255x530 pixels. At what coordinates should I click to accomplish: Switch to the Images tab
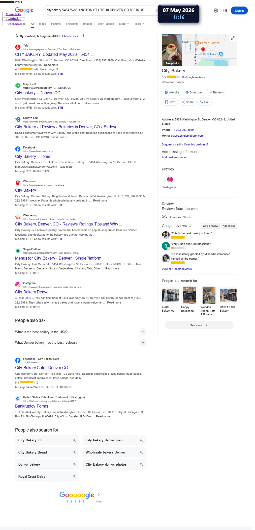click(x=88, y=24)
